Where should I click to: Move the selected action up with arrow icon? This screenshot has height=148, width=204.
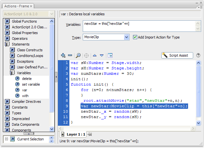click(x=95, y=55)
